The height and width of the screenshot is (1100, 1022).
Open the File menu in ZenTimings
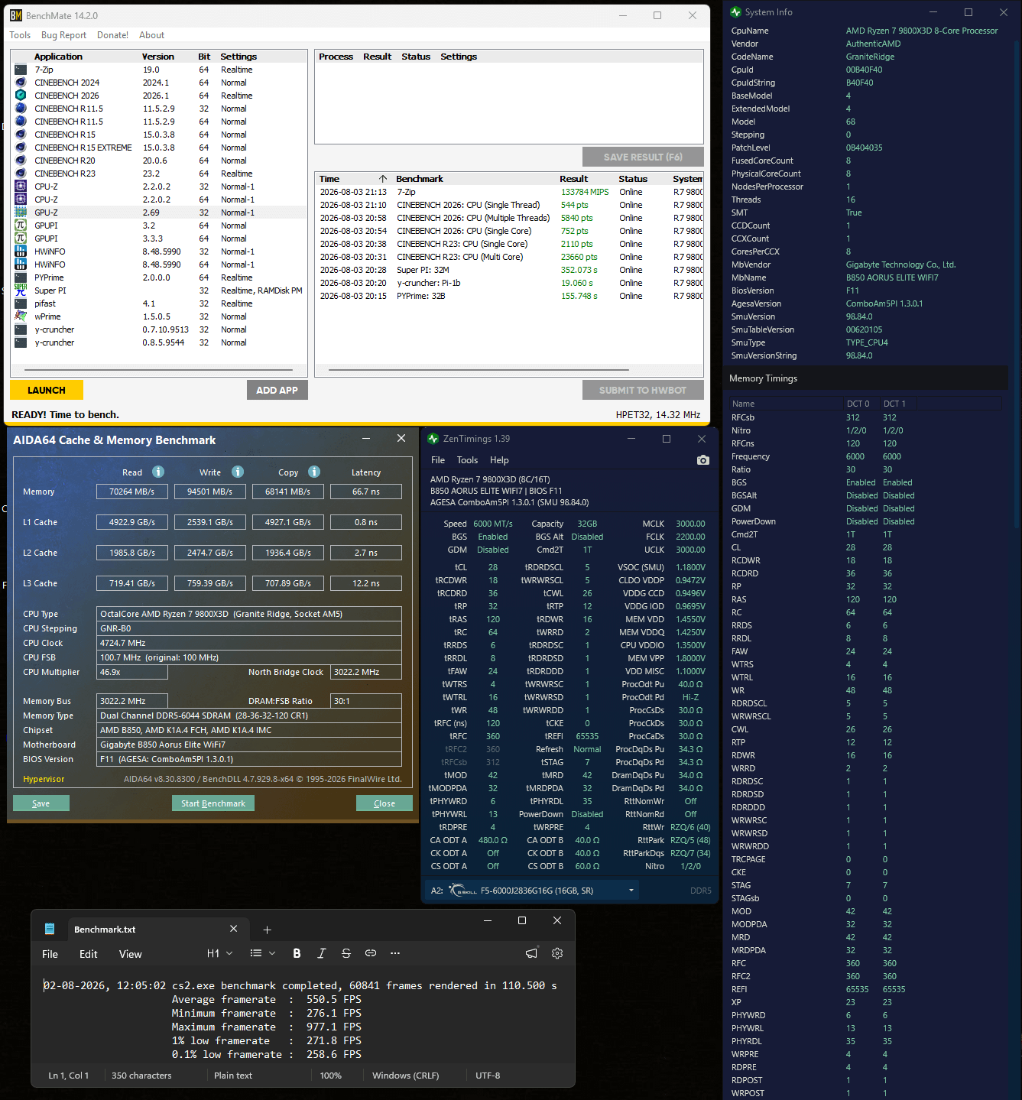(x=438, y=460)
